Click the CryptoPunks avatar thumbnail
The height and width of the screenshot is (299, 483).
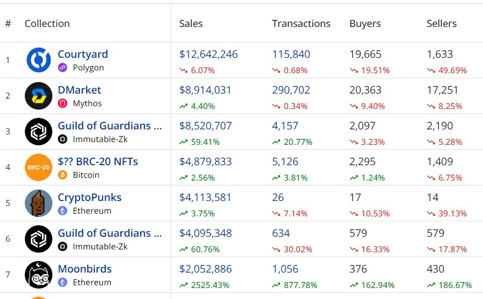pos(39,203)
